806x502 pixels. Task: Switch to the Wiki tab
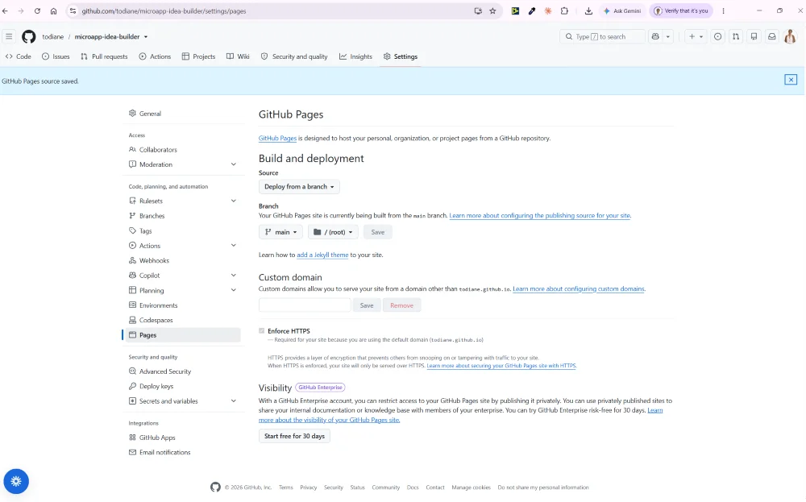pyautogui.click(x=238, y=56)
